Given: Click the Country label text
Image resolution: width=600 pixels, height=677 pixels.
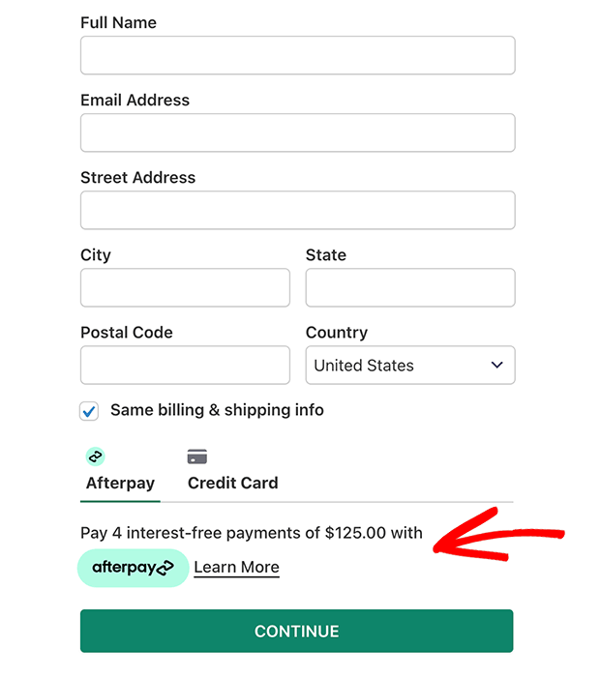Looking at the screenshot, I should tap(337, 333).
